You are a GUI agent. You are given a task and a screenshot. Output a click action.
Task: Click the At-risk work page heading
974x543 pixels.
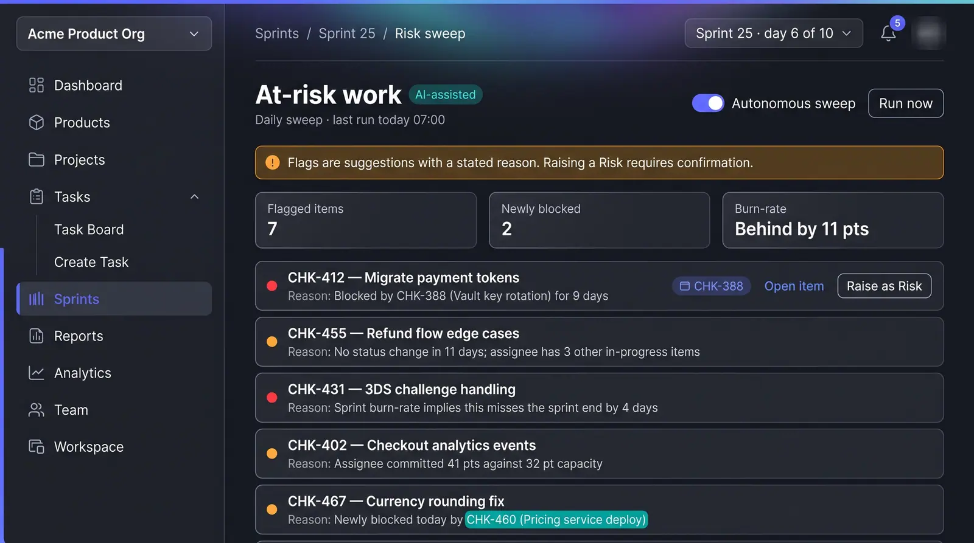click(x=329, y=94)
